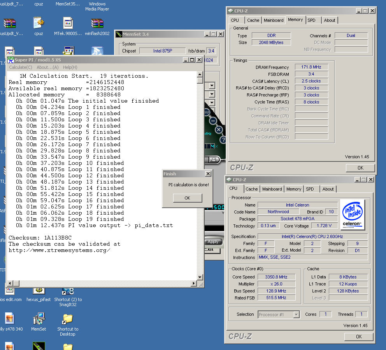This screenshot has height=350, width=386.
Task: Click the round X button on ASUS widget
Action: [219, 129]
